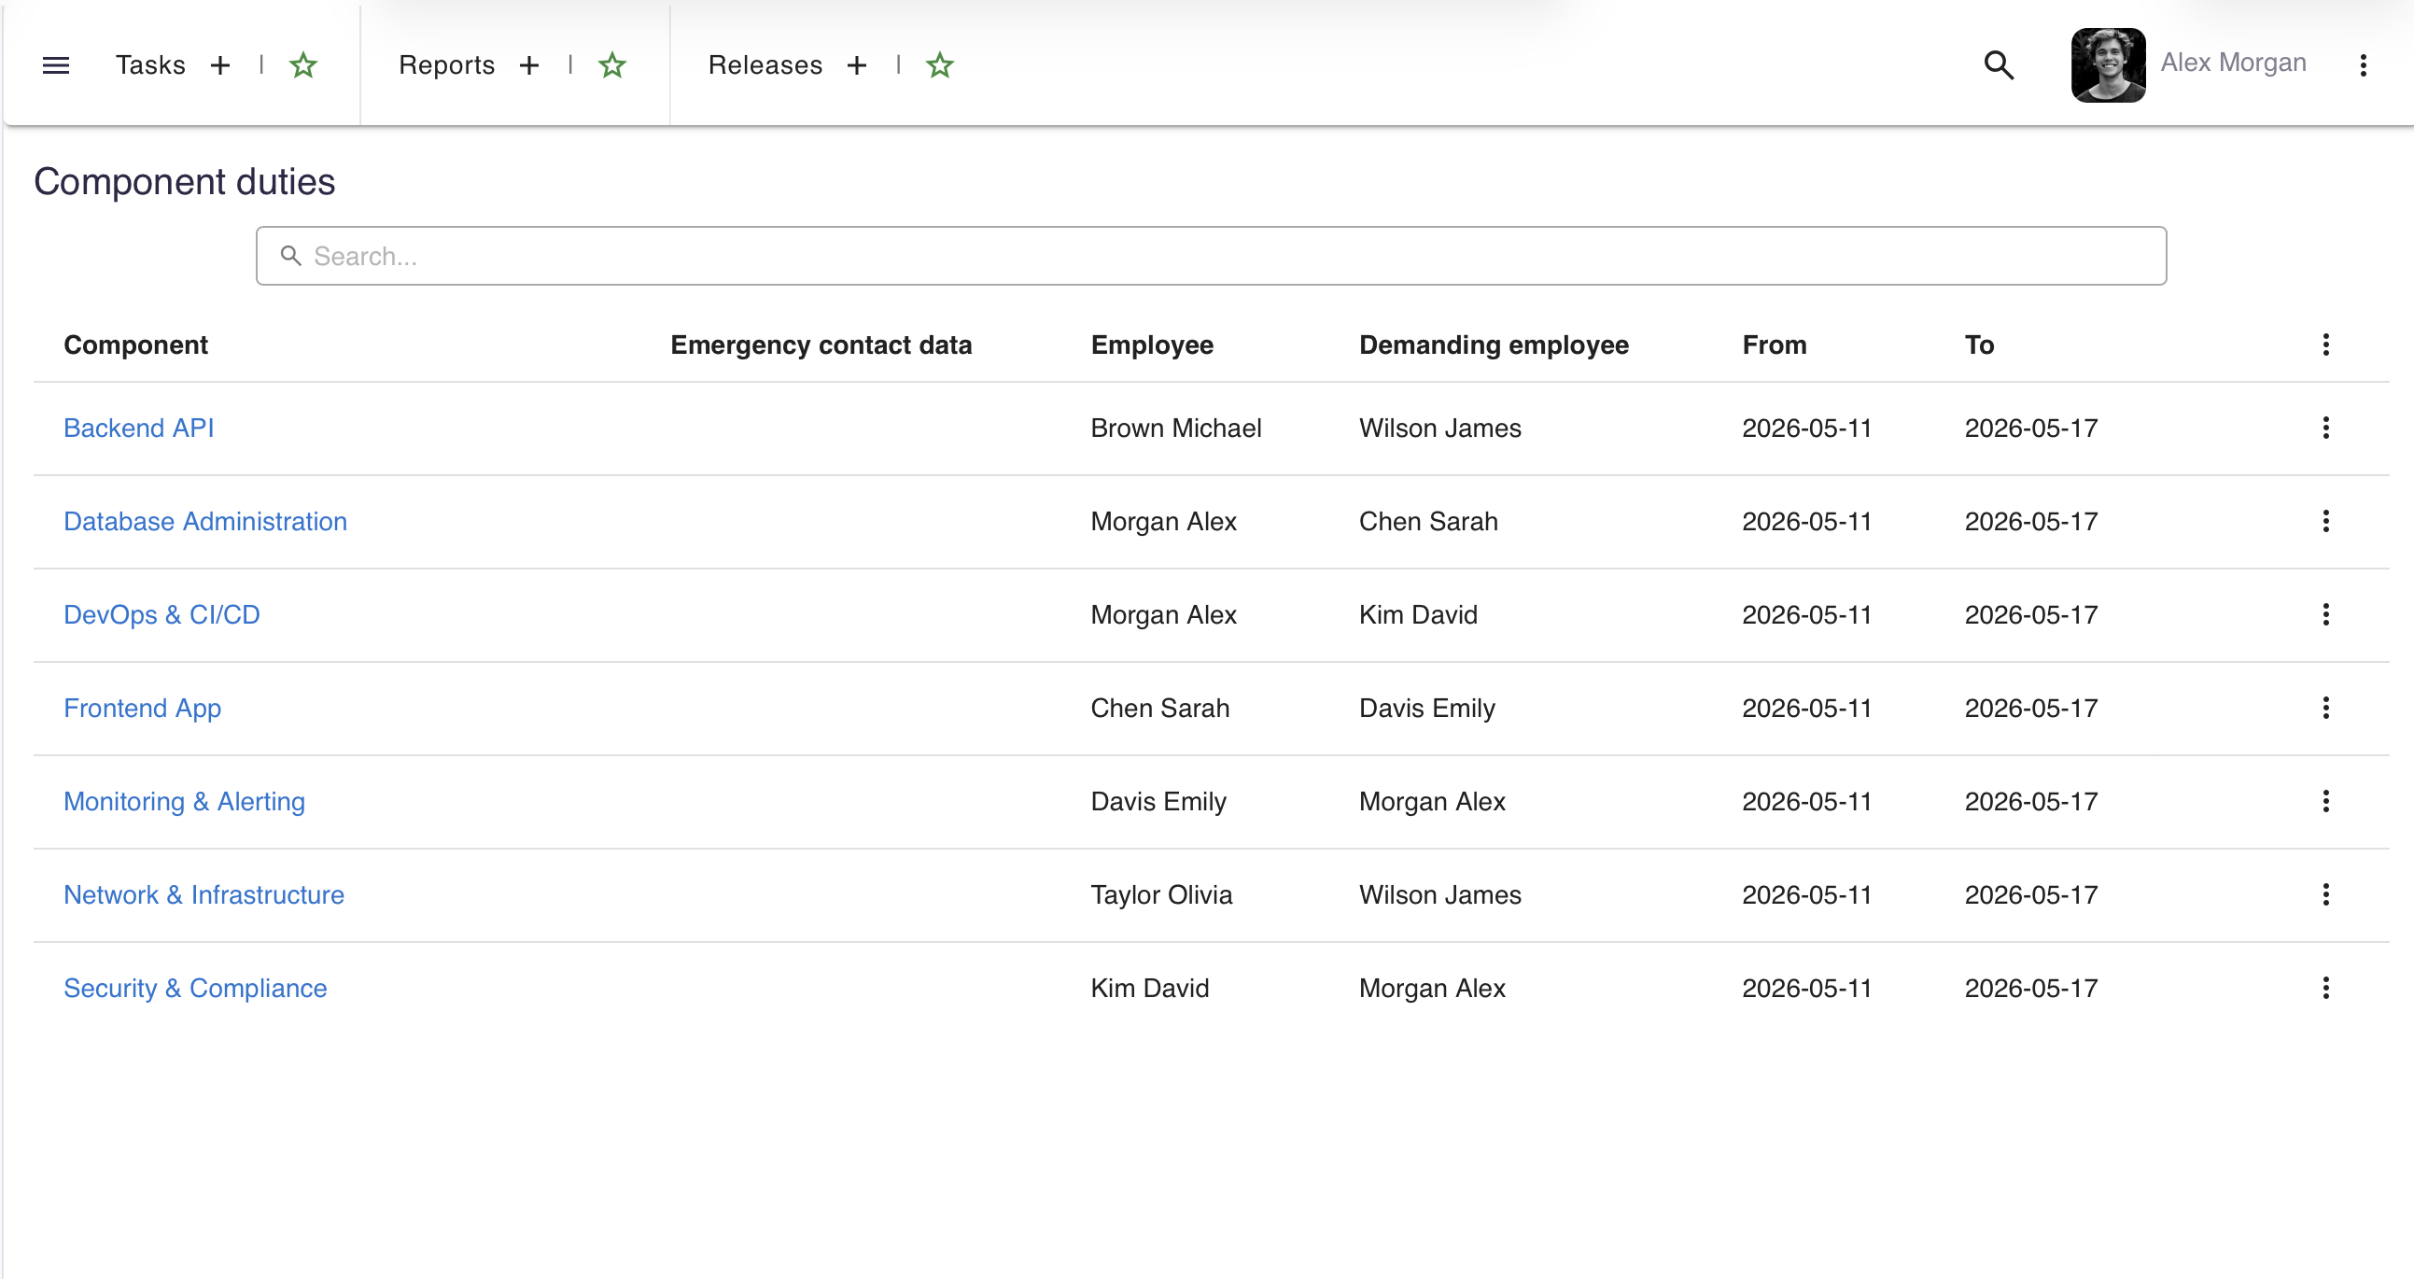2414x1279 pixels.
Task: Open the DevOps & CI/CD component link
Action: (161, 613)
